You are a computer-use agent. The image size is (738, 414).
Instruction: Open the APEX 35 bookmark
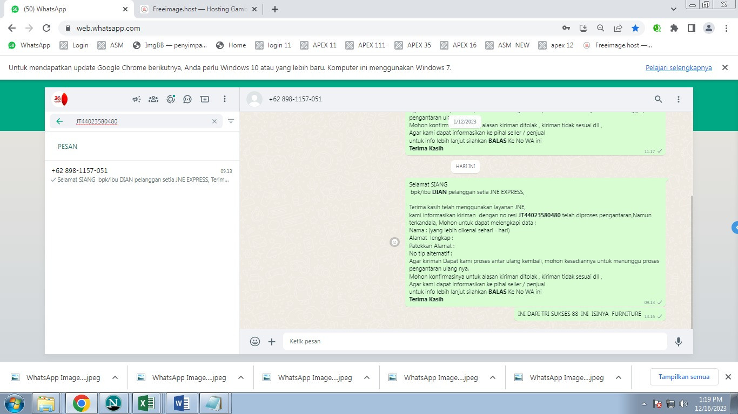(x=413, y=45)
